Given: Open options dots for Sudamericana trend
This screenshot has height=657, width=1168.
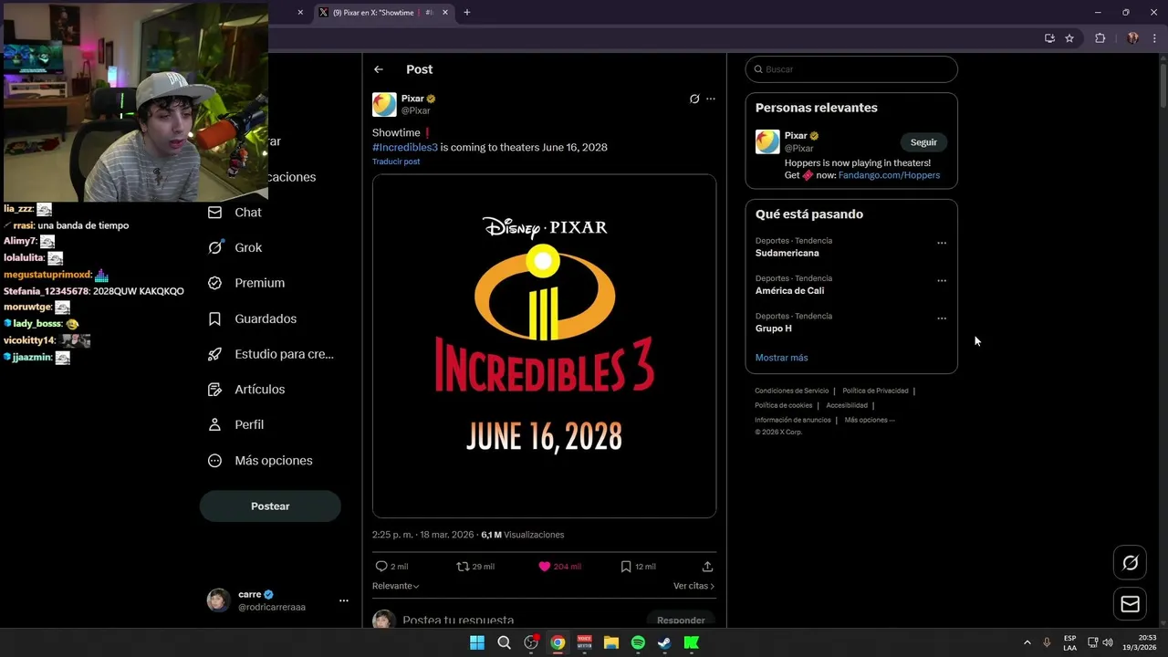Looking at the screenshot, I should (942, 244).
